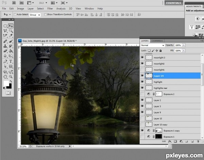The image size is (204, 160).
Task: Delete layer trash icon
Action: 198,141
